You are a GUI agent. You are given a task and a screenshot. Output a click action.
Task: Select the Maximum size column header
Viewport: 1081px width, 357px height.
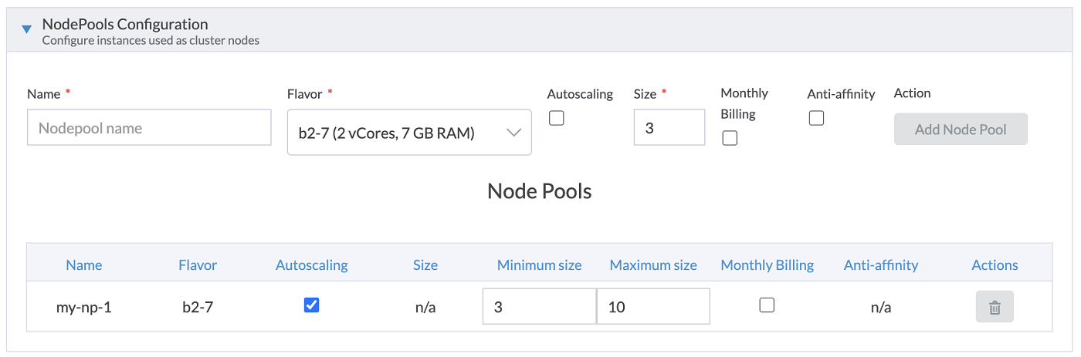tap(653, 265)
